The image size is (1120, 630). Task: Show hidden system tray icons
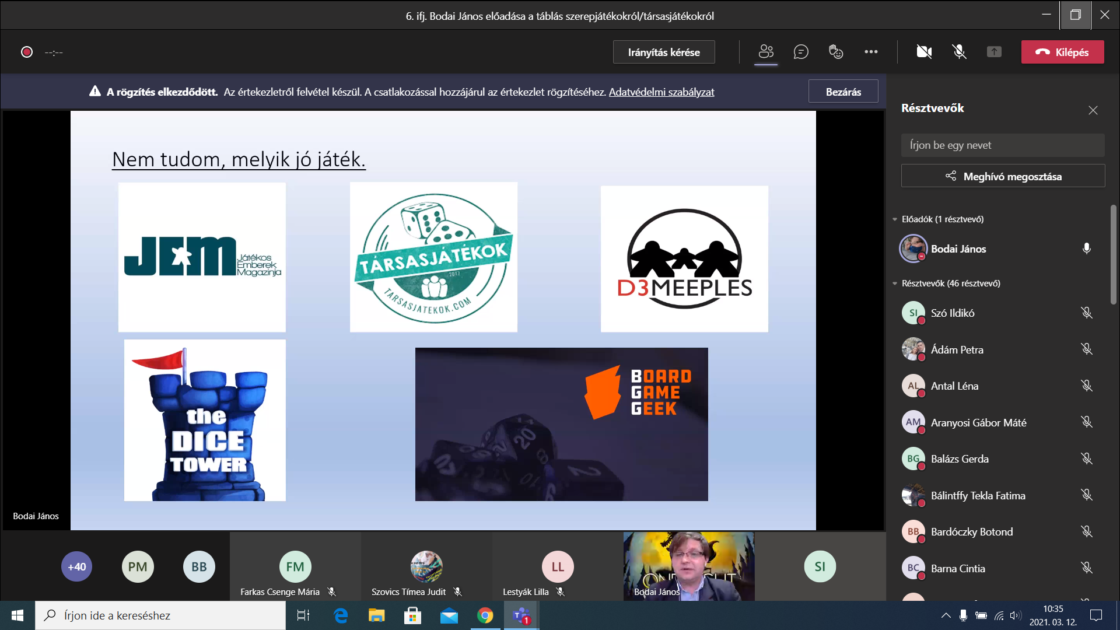point(946,615)
